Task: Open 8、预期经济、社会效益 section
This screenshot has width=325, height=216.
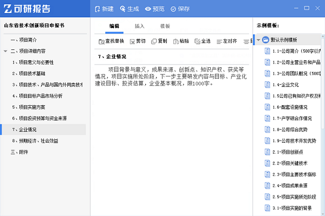Action: [x=35, y=141]
